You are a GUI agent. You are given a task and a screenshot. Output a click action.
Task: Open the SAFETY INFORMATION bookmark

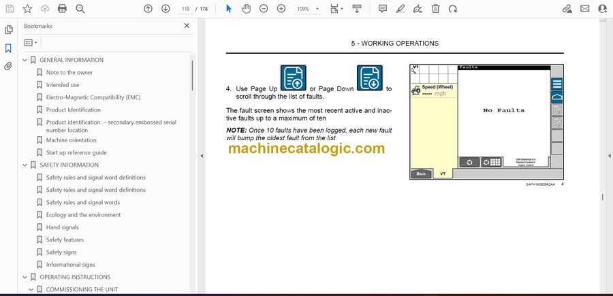[69, 165]
